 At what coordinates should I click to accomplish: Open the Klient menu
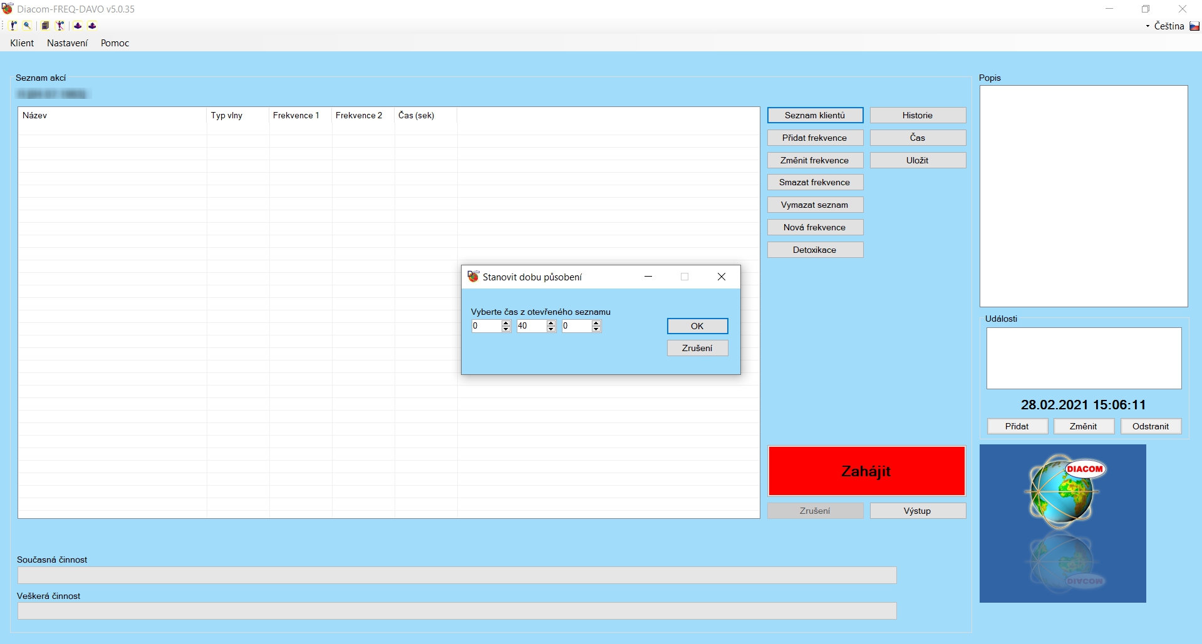pyautogui.click(x=22, y=43)
